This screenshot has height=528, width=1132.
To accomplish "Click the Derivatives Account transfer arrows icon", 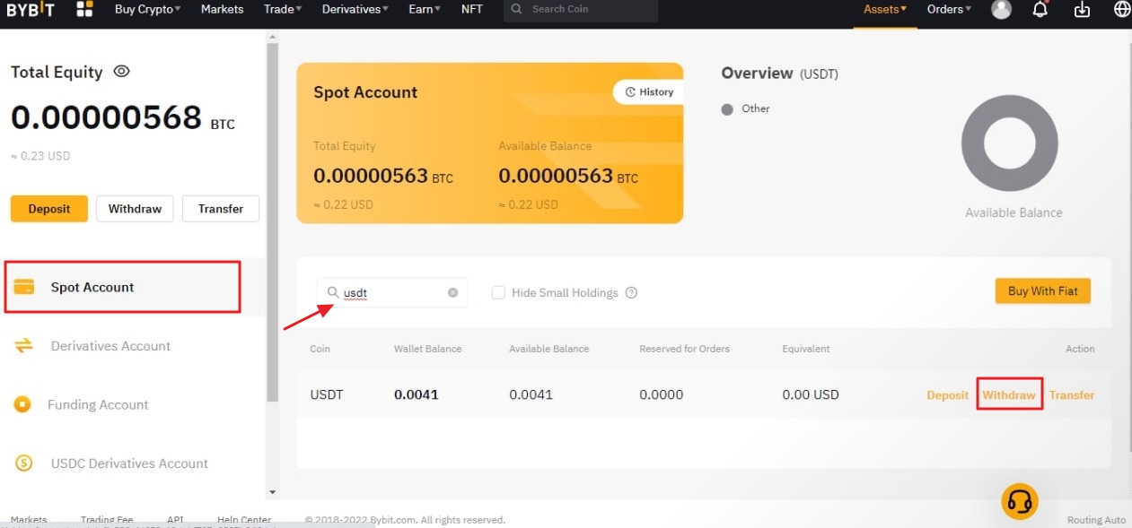I will 22,345.
